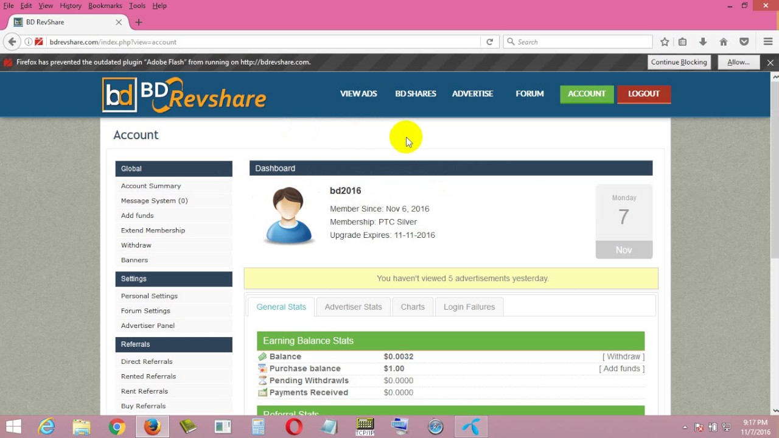Open Direct Referrals link
This screenshot has width=779, height=438.
click(147, 362)
